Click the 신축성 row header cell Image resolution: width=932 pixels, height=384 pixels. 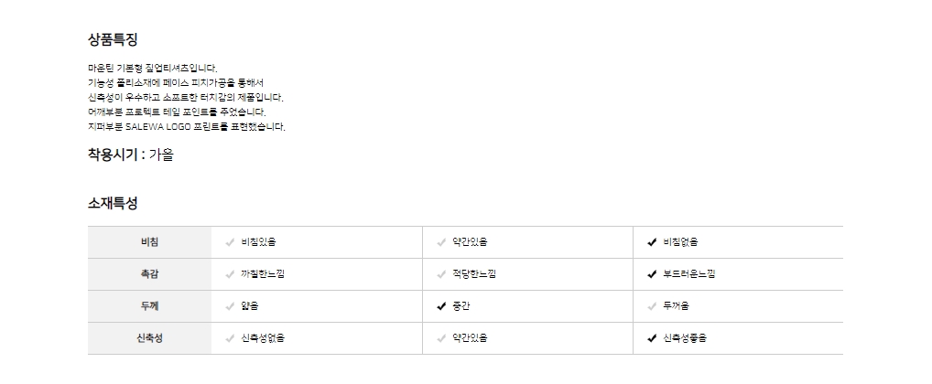point(149,338)
